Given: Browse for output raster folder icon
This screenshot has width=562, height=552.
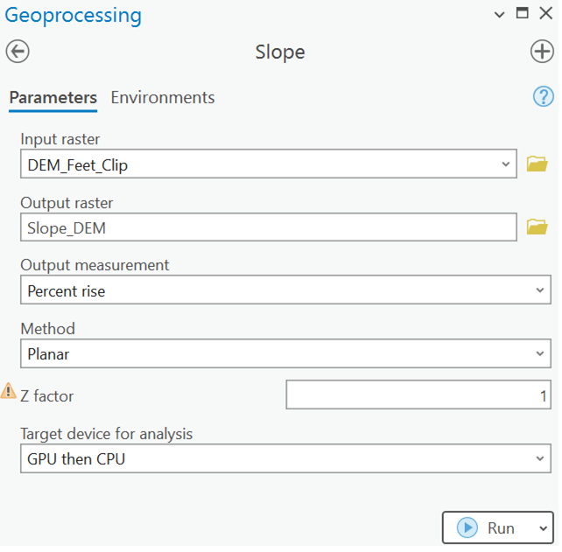Looking at the screenshot, I should click(537, 227).
